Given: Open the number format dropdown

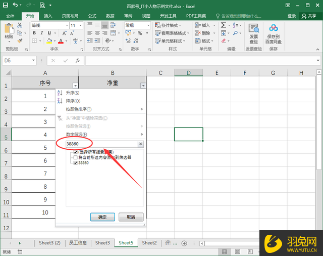Looking at the screenshot, I should point(148,25).
